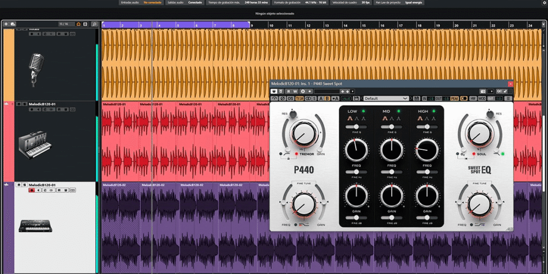
Task: Click the plugin window W write automation button
Action: pyautogui.click(x=295, y=91)
